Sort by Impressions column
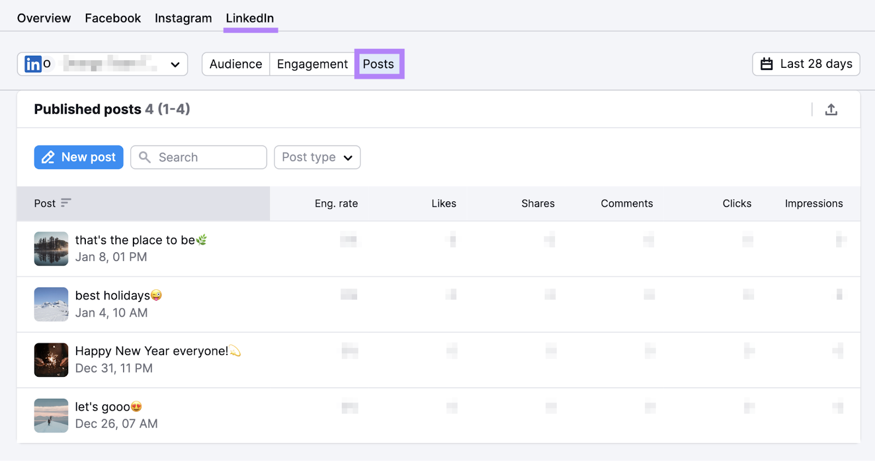This screenshot has width=875, height=461. pos(814,203)
